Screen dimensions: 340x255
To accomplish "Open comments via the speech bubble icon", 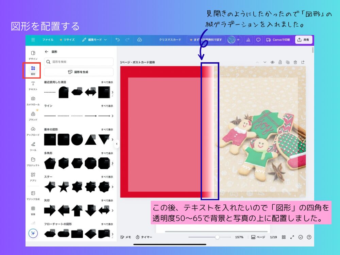I will (x=258, y=40).
